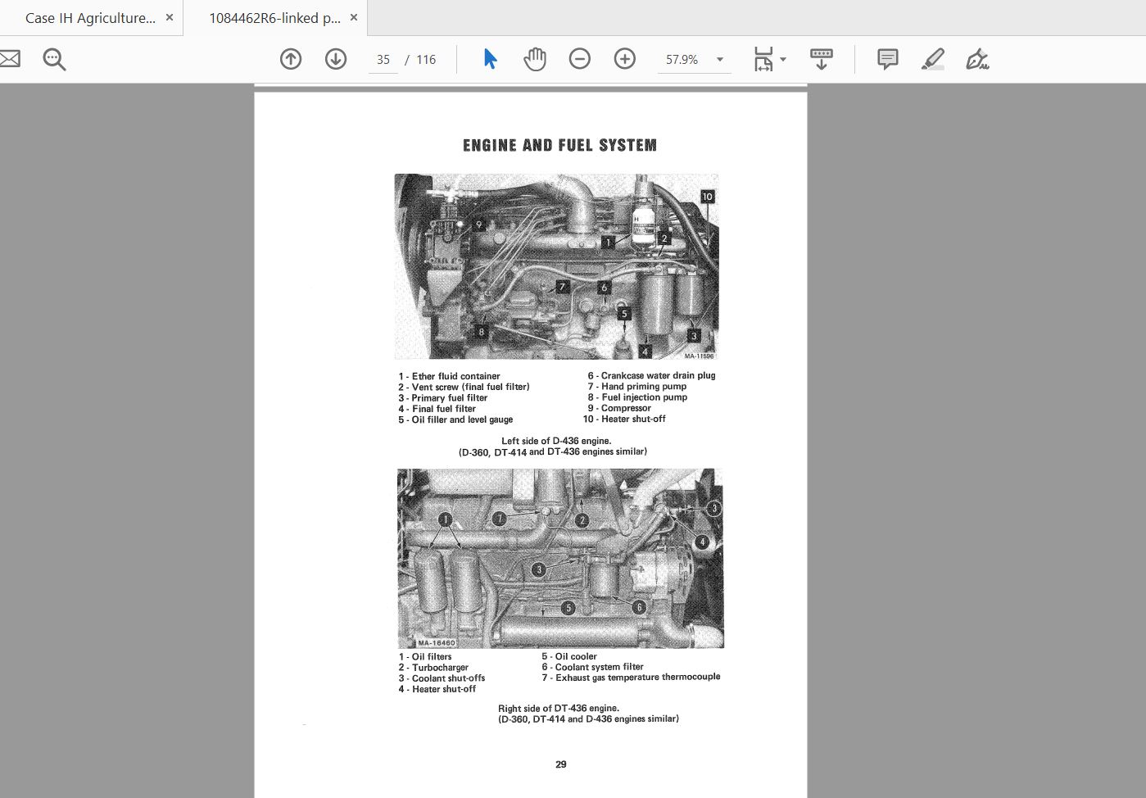The height and width of the screenshot is (798, 1146).
Task: Click '6 - Coolant system filter' text
Action: (x=592, y=667)
